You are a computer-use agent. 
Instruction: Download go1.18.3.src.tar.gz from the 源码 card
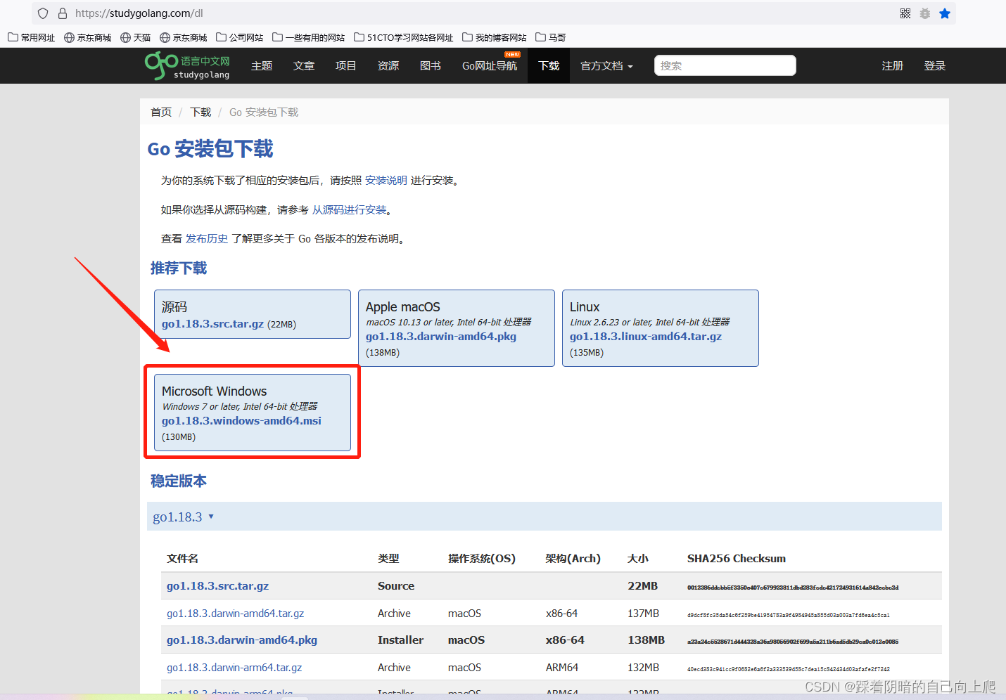(x=212, y=324)
